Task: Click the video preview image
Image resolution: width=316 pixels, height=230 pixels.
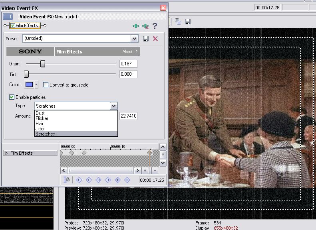Action: (242, 123)
